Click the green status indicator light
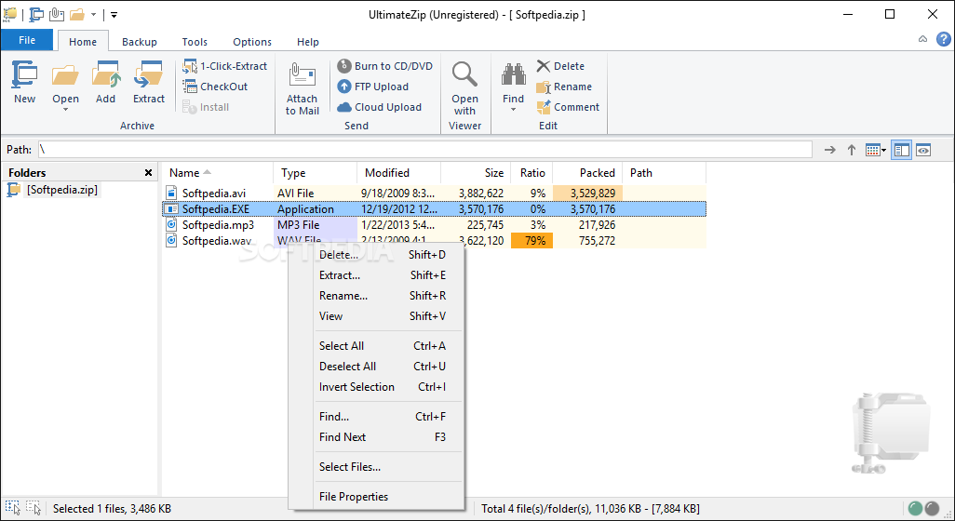Viewport: 955px width, 521px height. coord(915,508)
